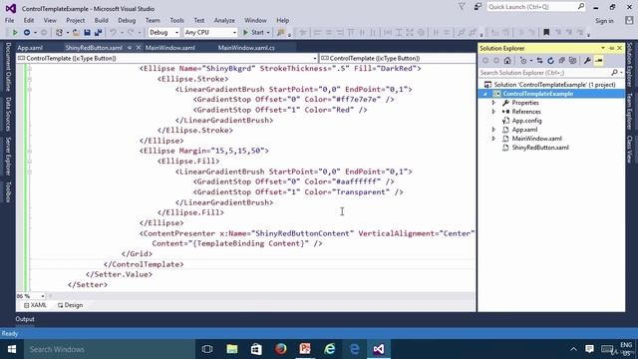
Task: Switch to the Design view tab
Action: pyautogui.click(x=71, y=305)
